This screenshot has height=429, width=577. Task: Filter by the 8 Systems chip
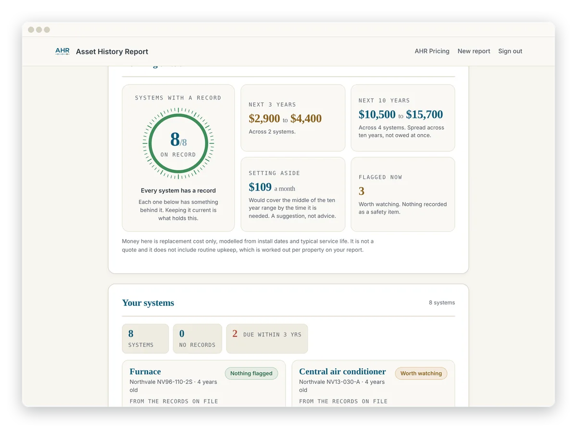tap(145, 339)
